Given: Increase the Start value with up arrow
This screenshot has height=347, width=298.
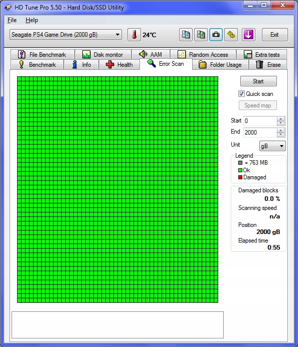Looking at the screenshot, I should (281, 119).
